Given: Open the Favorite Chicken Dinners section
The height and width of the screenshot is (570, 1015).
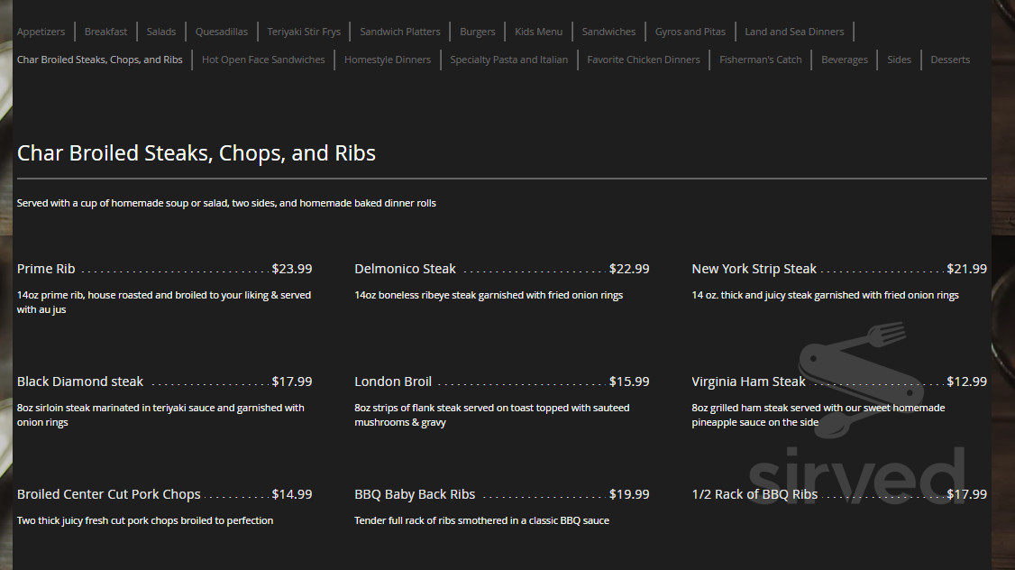Looking at the screenshot, I should pyautogui.click(x=643, y=60).
